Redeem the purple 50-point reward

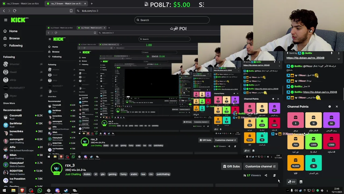[331, 120]
